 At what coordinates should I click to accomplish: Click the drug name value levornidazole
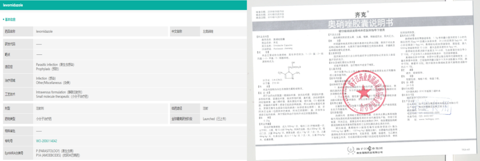click(x=44, y=31)
